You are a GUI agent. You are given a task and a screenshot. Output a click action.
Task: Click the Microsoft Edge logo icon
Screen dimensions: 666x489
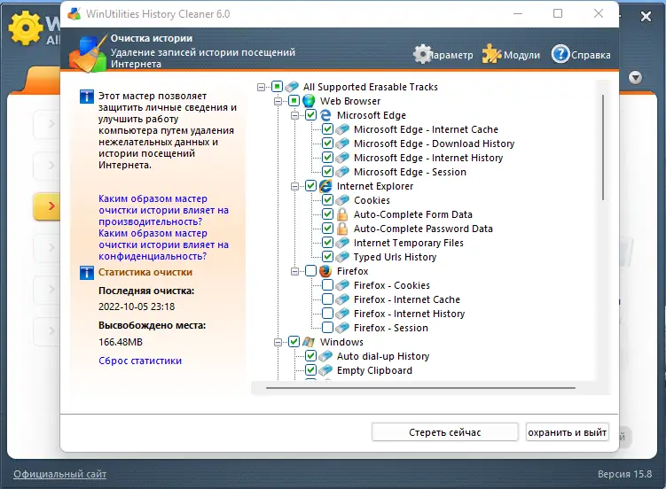click(x=325, y=115)
